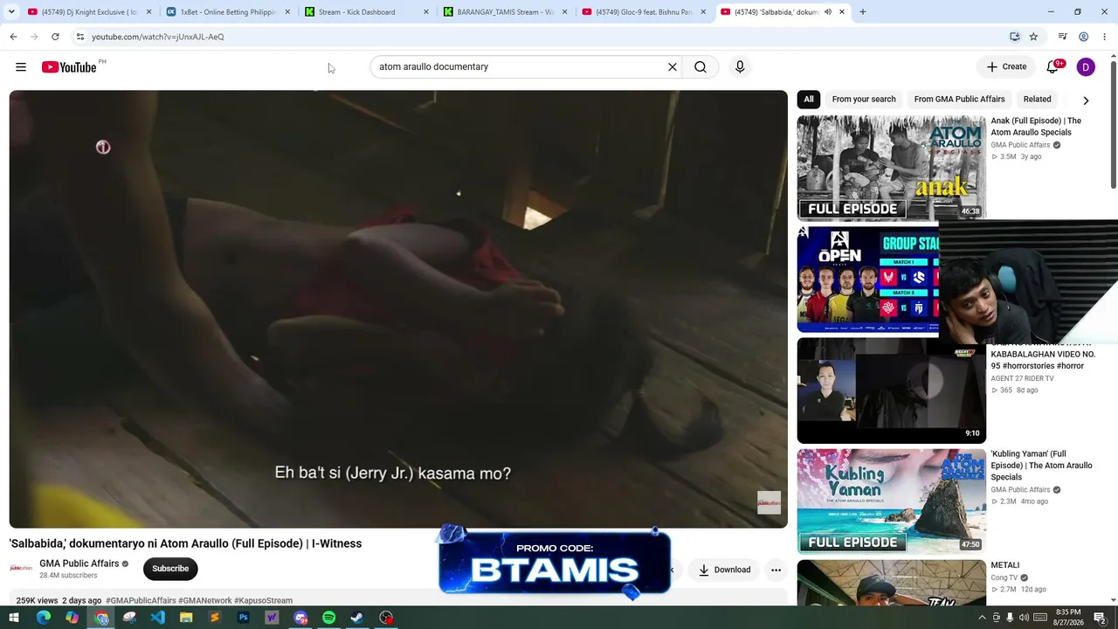View site information next to the URL

[79, 37]
